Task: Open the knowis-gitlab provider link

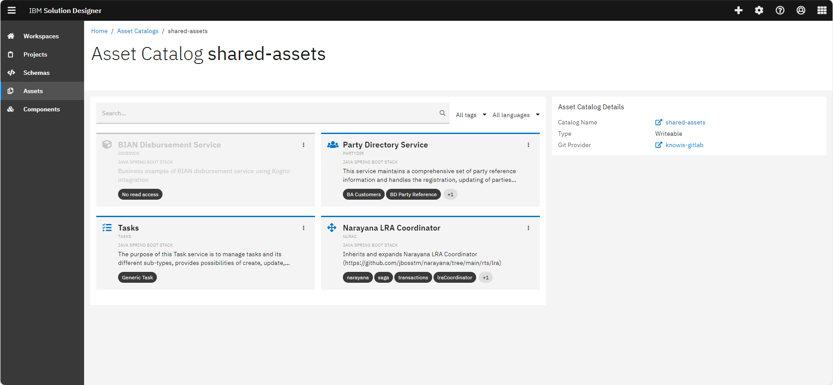Action: (684, 145)
